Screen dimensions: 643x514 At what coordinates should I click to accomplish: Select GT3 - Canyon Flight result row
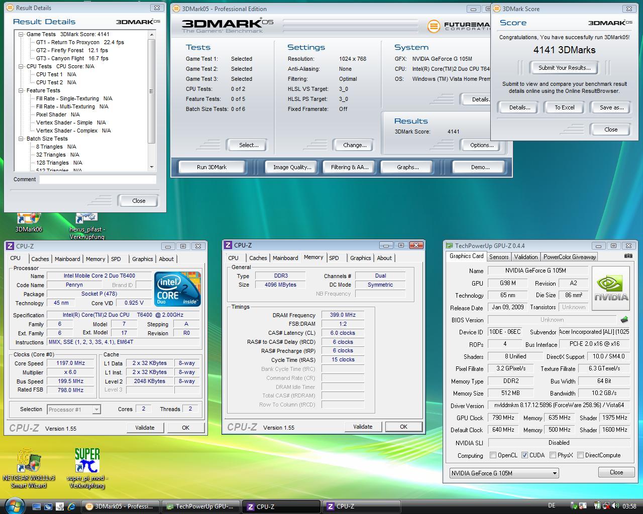[72, 58]
